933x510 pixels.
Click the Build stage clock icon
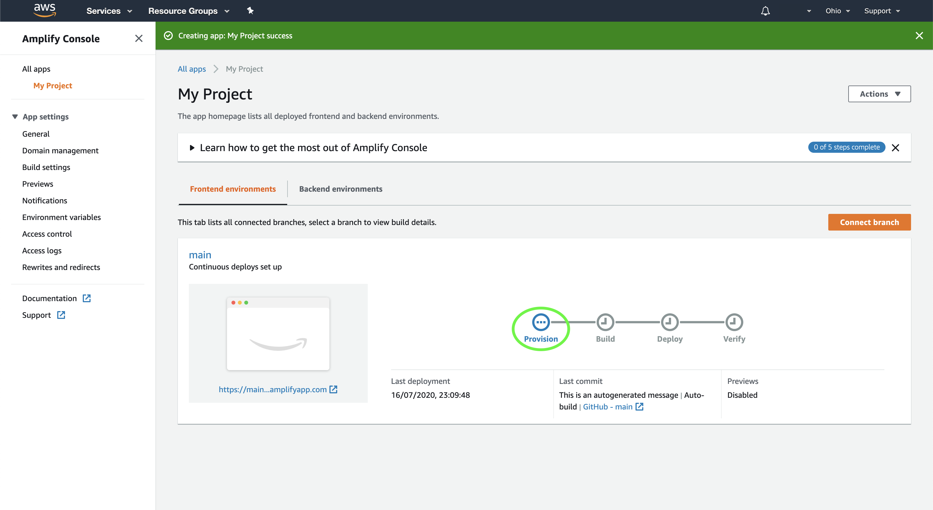coord(605,322)
